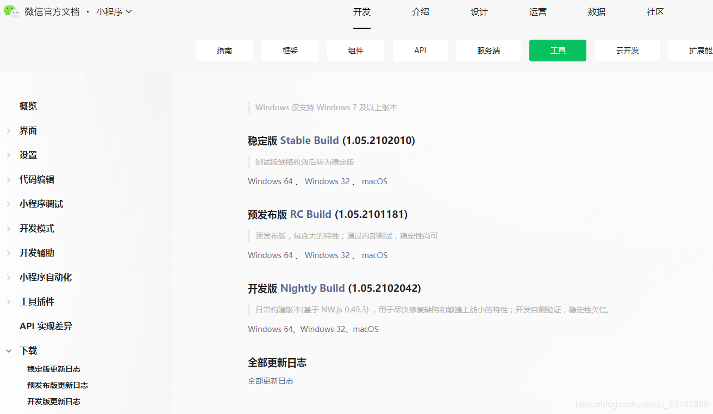Open 预发布版更新日志 in the sidebar
Viewport: 713px width, 414px height.
[58, 385]
